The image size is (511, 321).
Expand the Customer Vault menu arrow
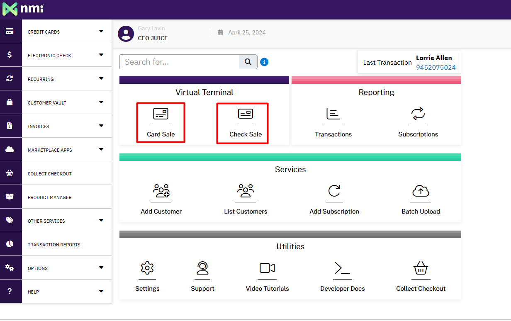[101, 102]
